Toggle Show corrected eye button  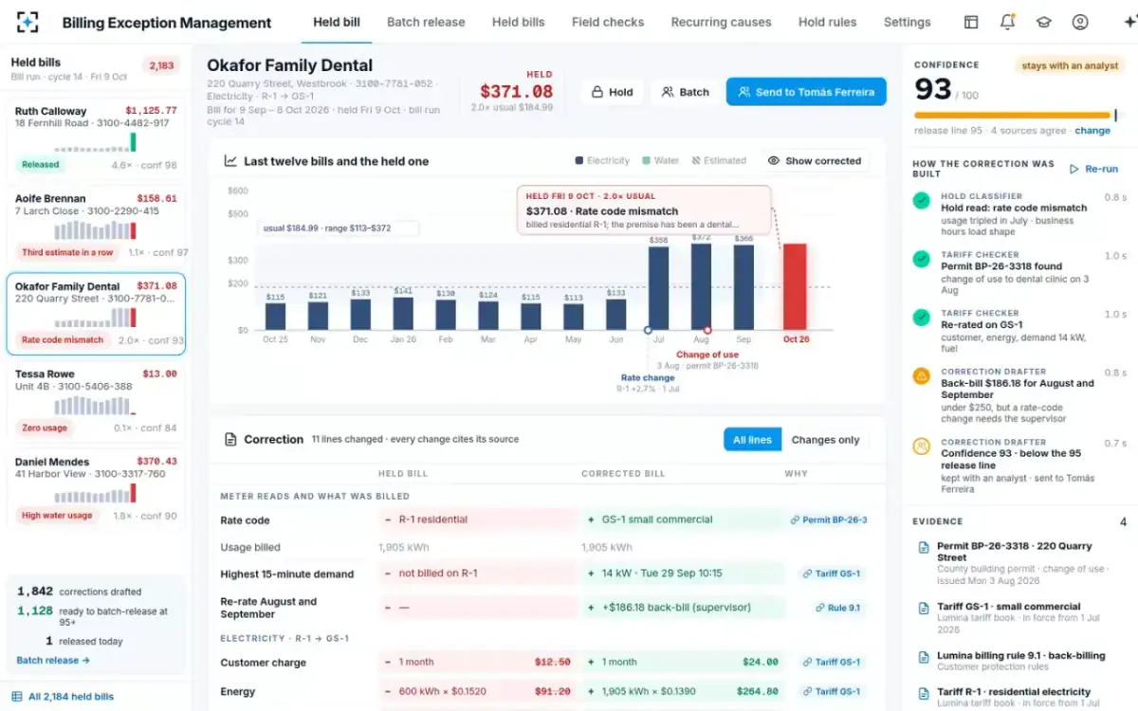tap(815, 161)
